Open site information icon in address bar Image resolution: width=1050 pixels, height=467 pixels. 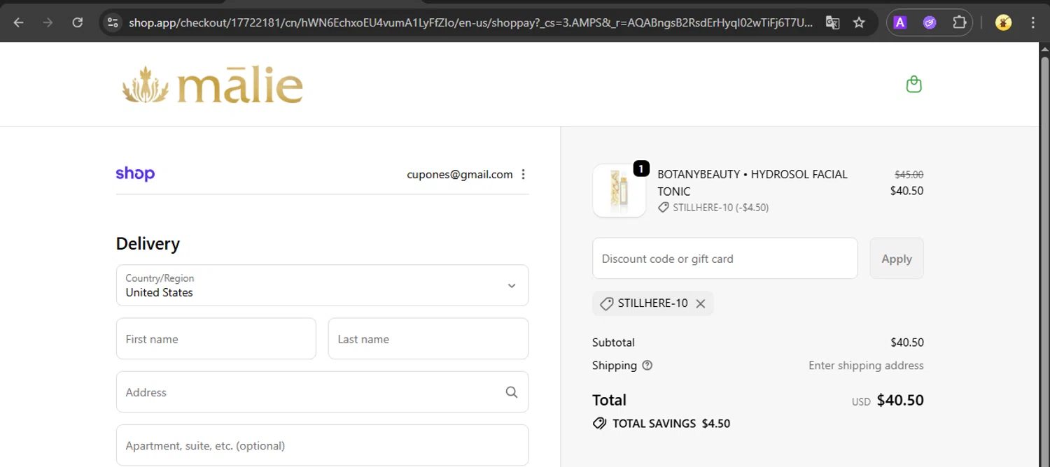click(113, 22)
